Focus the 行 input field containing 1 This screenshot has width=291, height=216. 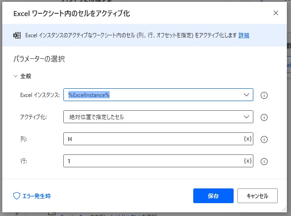click(151, 161)
